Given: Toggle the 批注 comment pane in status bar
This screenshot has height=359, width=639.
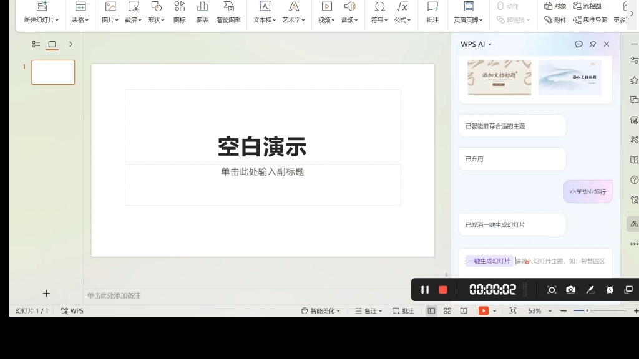Looking at the screenshot, I should [404, 310].
